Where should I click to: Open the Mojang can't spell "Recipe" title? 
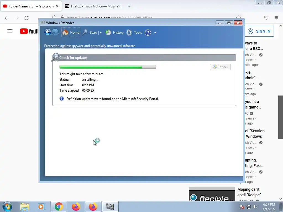[249, 192]
